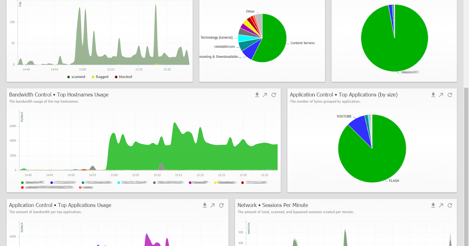Image resolution: width=469 pixels, height=246 pixels.
Task: Select the Bandwidth Control Top Hostnames Usage title
Action: coord(58,94)
